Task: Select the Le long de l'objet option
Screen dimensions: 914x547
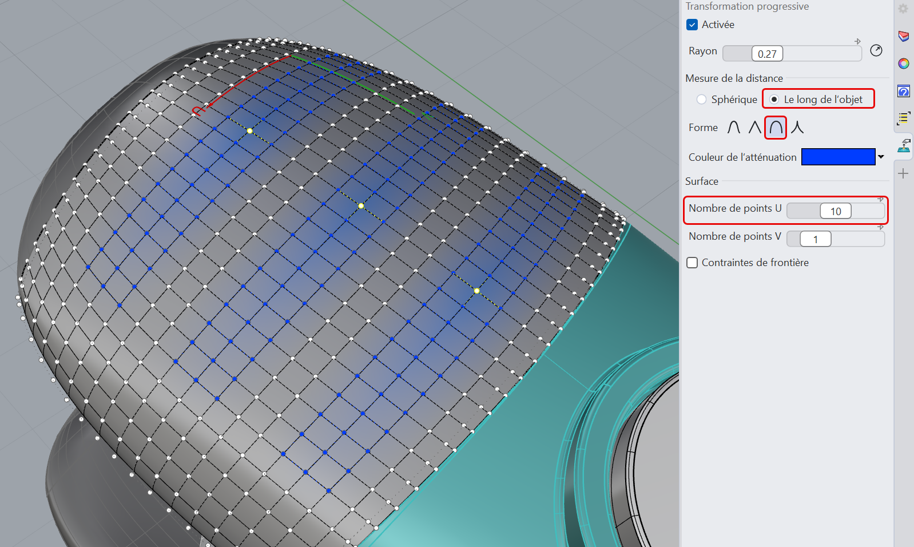Action: (x=774, y=100)
